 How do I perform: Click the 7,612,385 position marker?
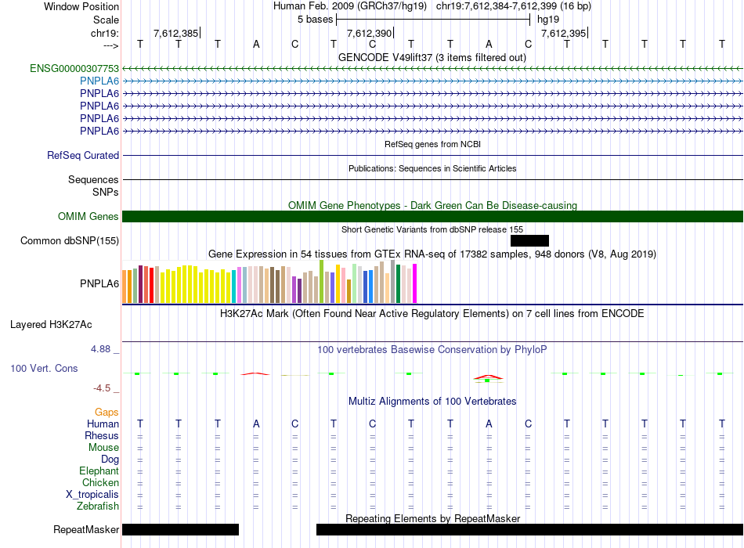tap(176, 33)
